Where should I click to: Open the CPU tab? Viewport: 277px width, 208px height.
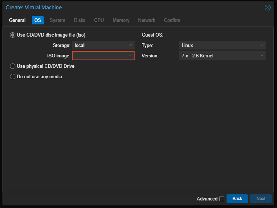click(x=99, y=20)
